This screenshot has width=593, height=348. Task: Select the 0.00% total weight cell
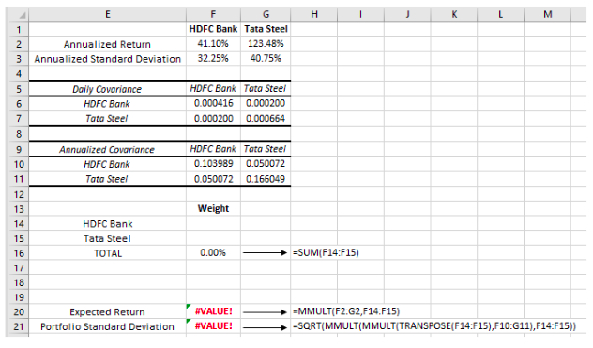[213, 253]
